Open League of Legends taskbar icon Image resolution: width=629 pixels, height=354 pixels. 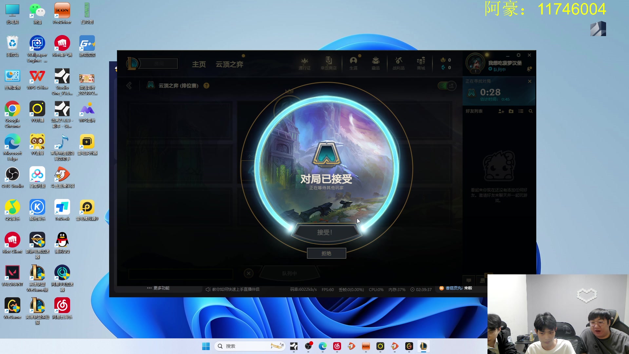pos(423,346)
